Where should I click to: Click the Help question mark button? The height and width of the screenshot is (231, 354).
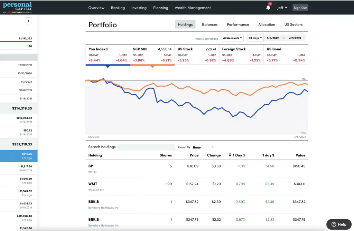pyautogui.click(x=339, y=224)
